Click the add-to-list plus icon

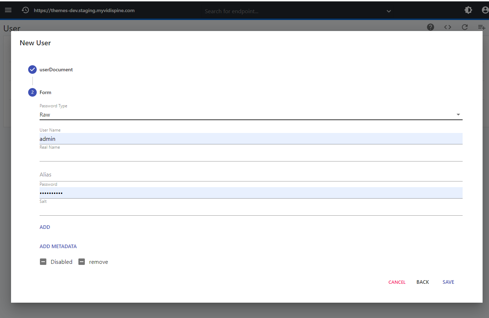coord(482,27)
